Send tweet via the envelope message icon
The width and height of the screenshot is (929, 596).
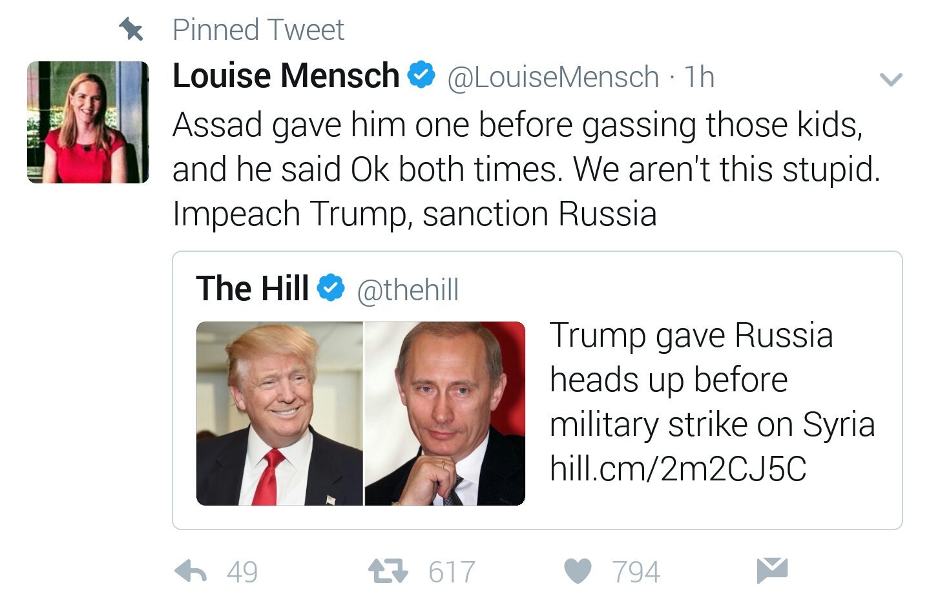[x=772, y=569]
